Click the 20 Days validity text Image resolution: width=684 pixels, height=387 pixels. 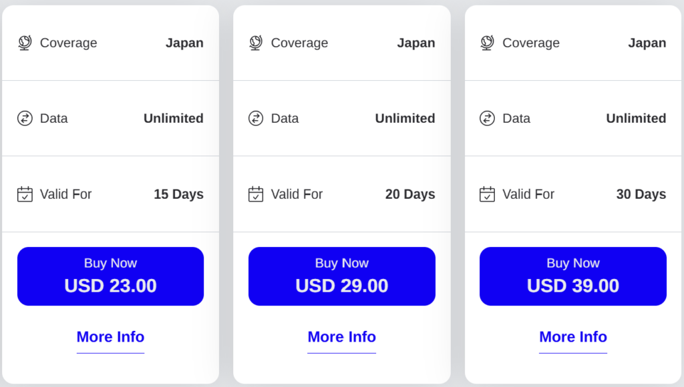tap(410, 194)
